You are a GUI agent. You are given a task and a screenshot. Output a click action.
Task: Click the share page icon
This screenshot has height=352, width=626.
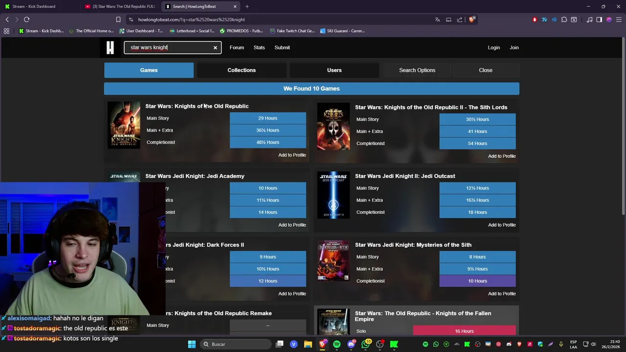click(460, 20)
